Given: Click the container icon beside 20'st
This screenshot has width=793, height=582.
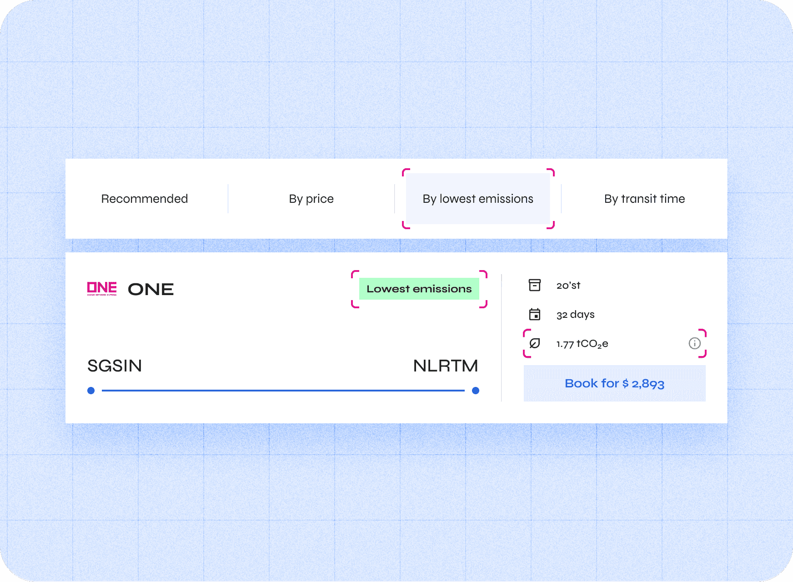Looking at the screenshot, I should [x=535, y=285].
